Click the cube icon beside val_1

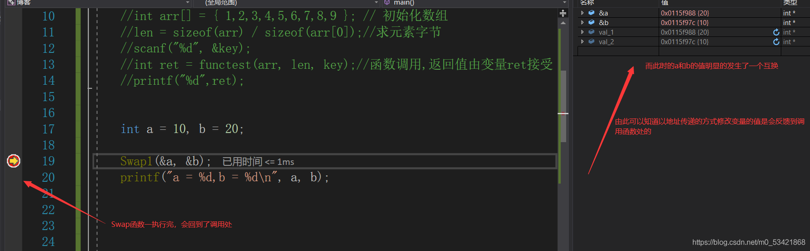592,32
